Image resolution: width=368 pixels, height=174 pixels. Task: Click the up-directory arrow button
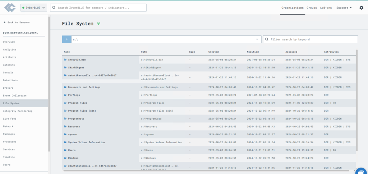66,39
